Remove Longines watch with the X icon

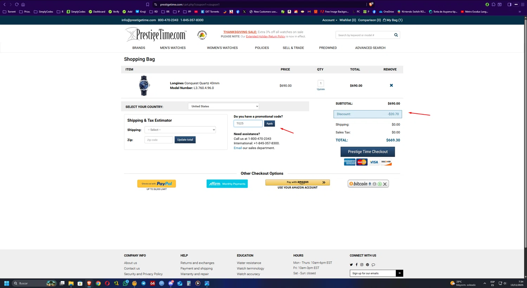pyautogui.click(x=391, y=85)
